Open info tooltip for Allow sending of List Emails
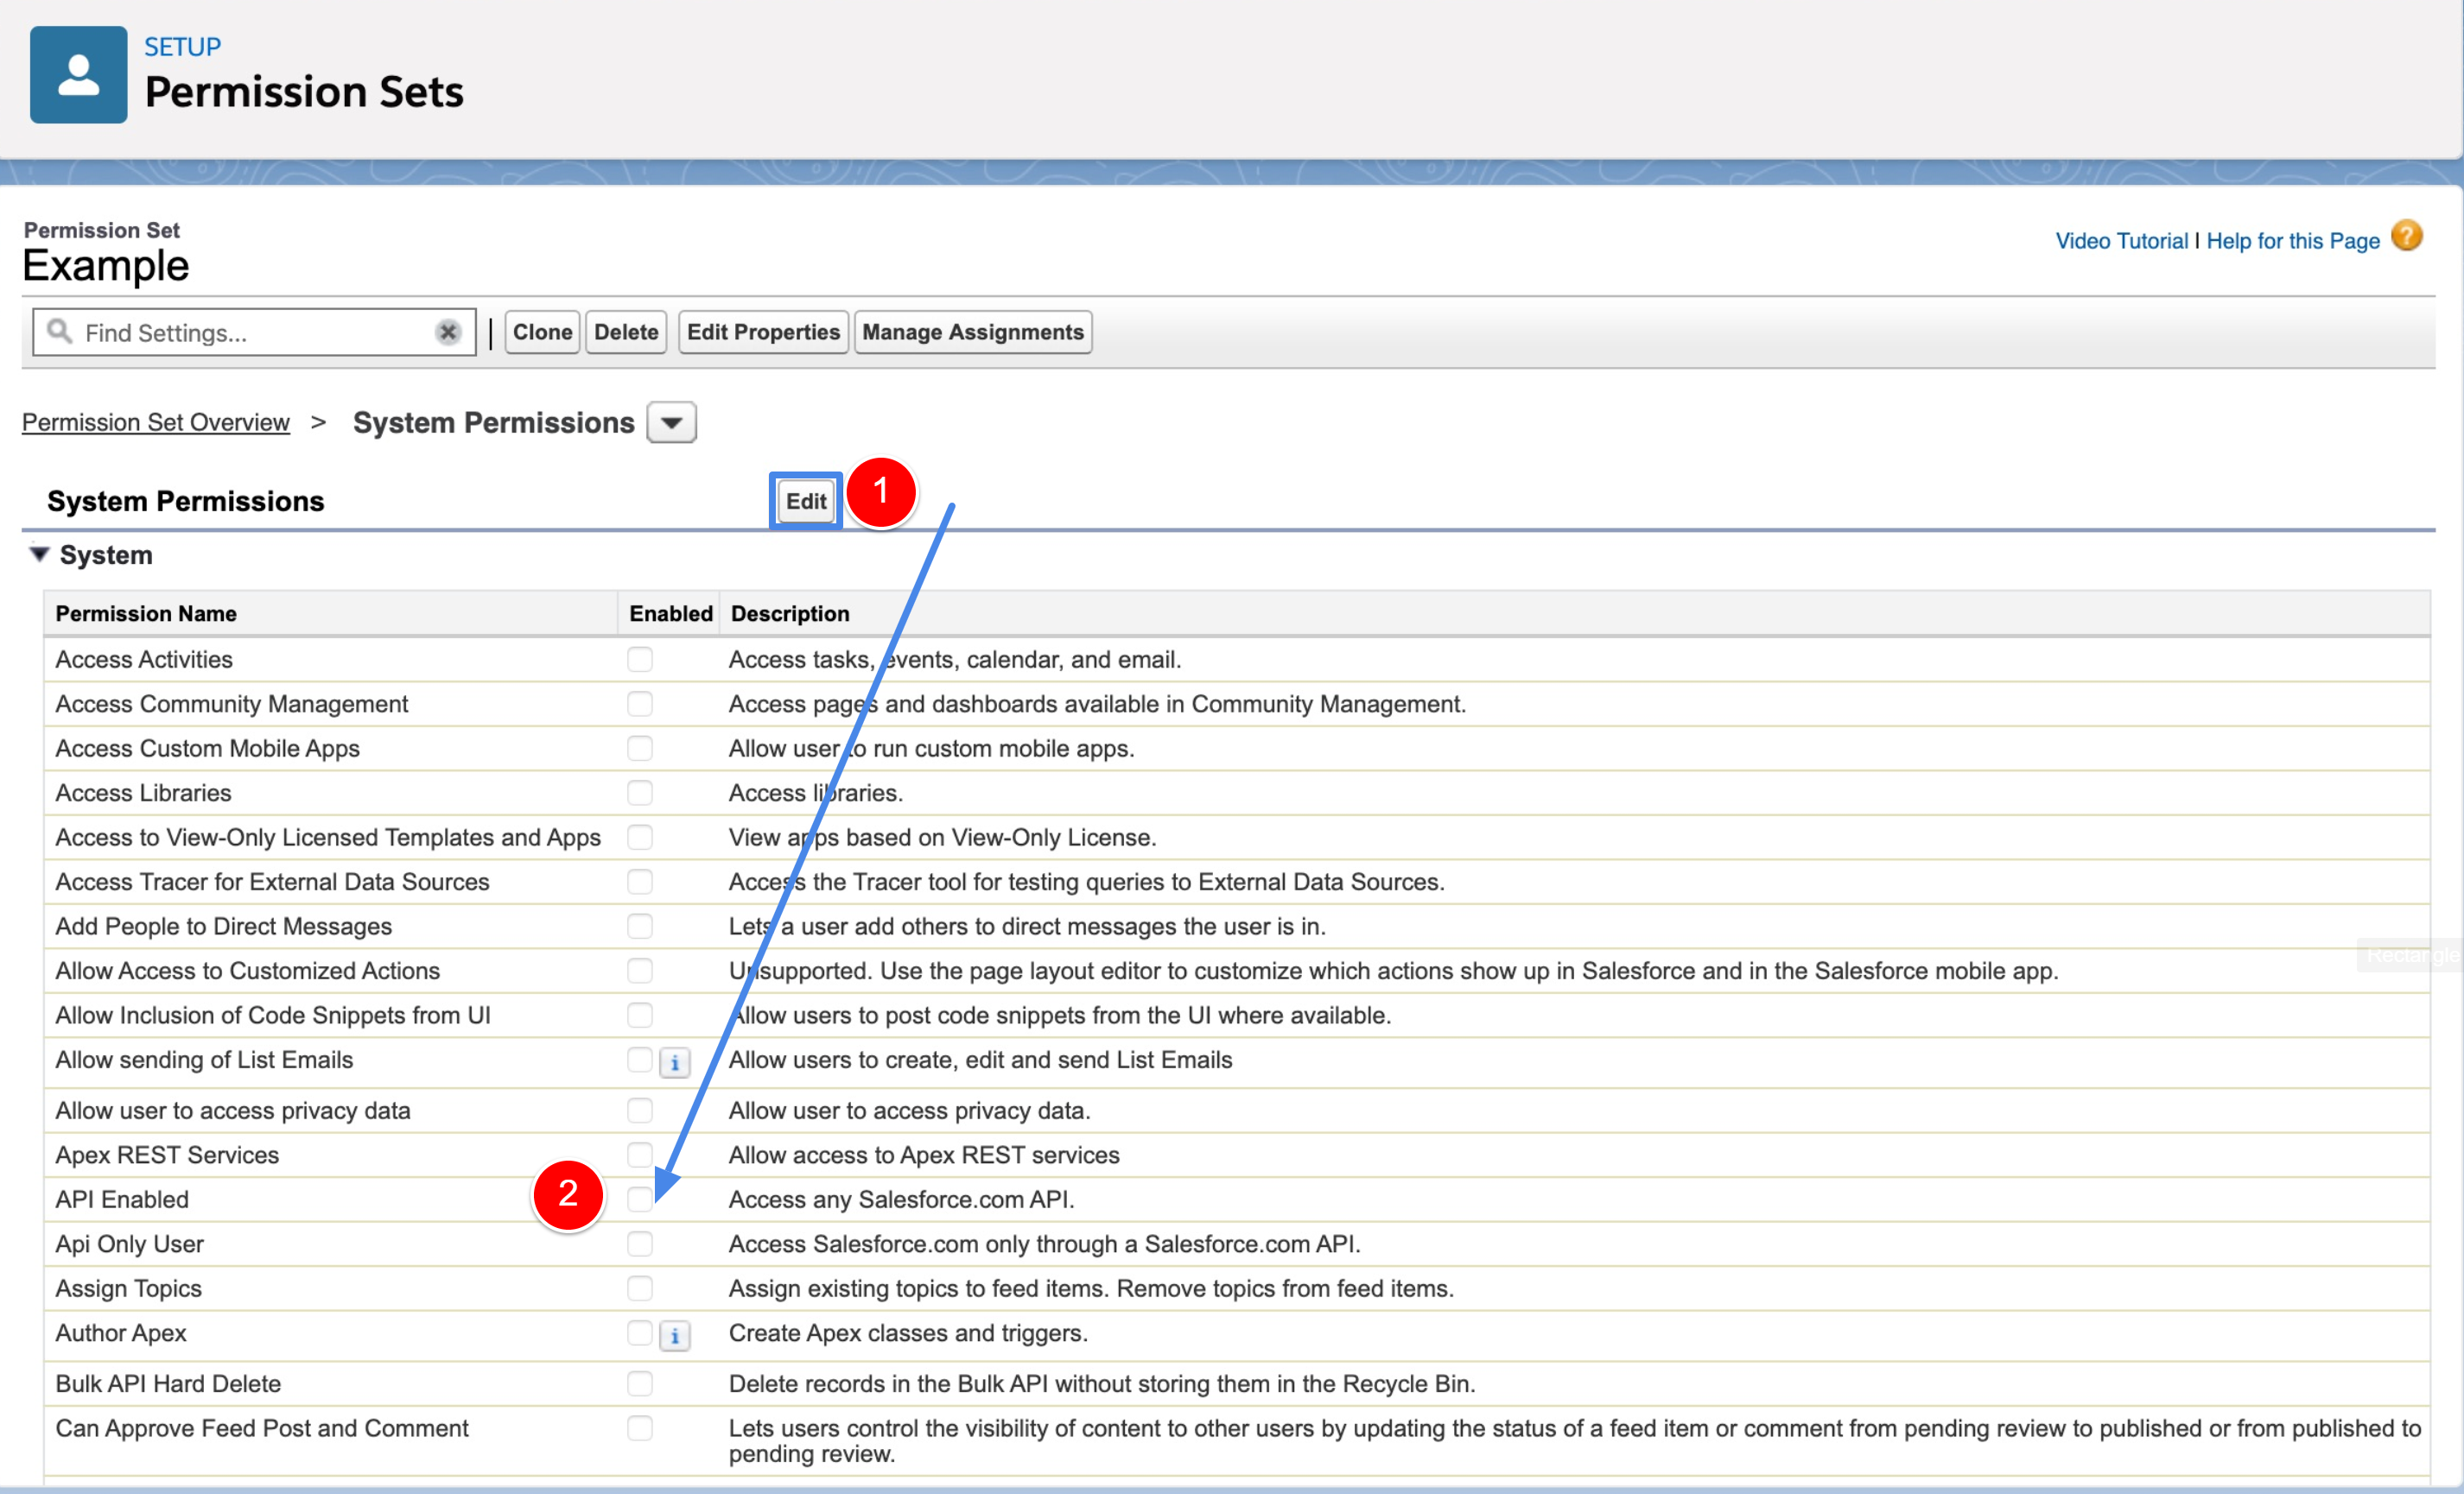The image size is (2464, 1494). (676, 1062)
